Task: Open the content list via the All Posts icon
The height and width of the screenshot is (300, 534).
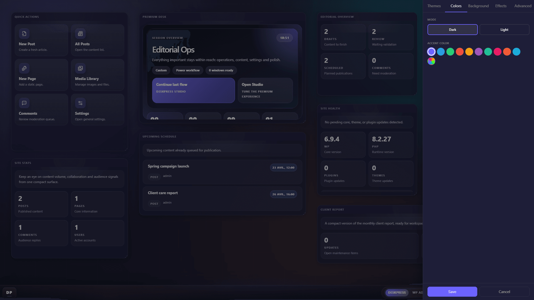Action: tap(80, 33)
